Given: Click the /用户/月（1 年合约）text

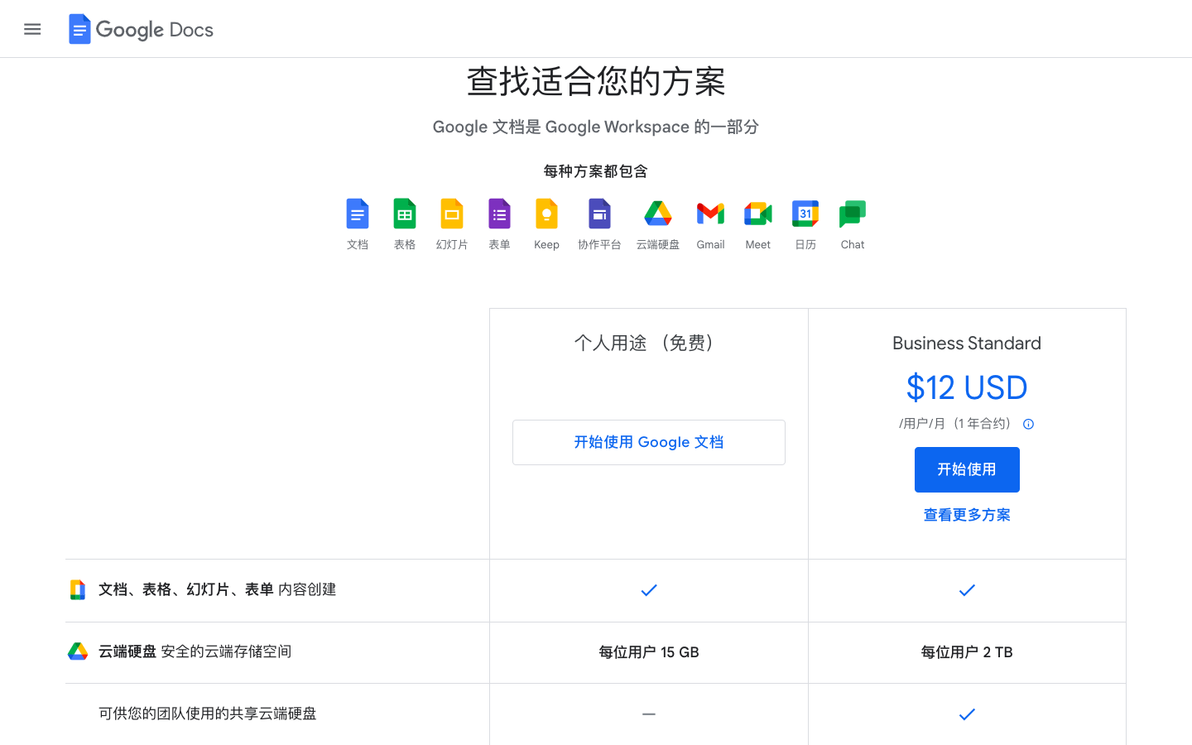Looking at the screenshot, I should coord(957,424).
